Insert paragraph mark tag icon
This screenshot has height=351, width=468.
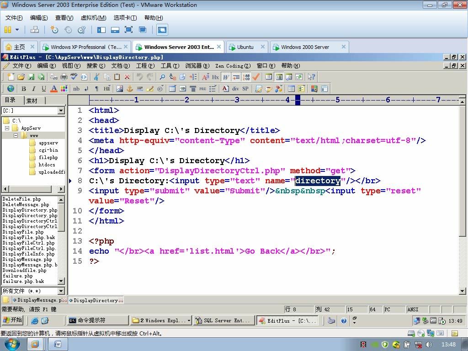pos(96,89)
